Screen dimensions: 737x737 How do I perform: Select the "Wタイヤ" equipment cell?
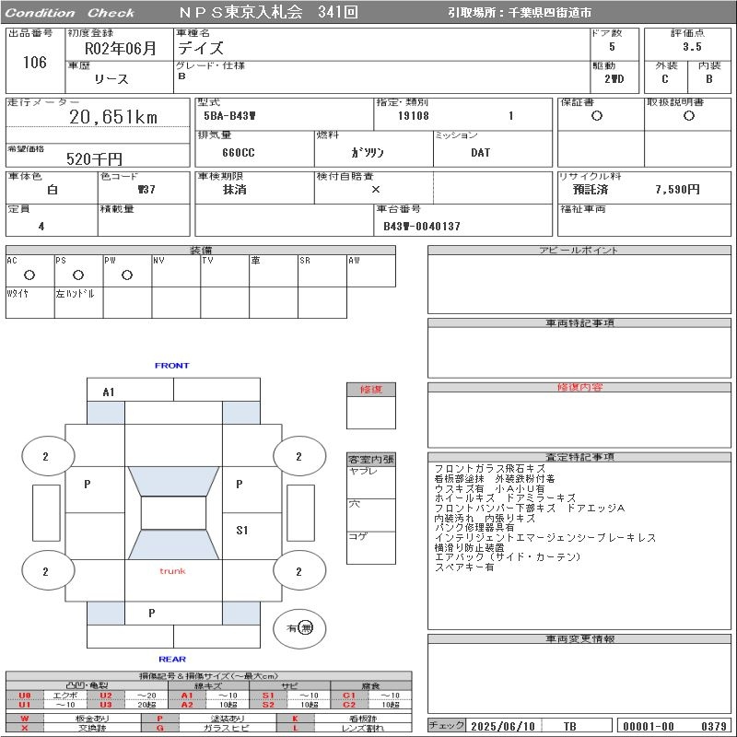click(30, 303)
